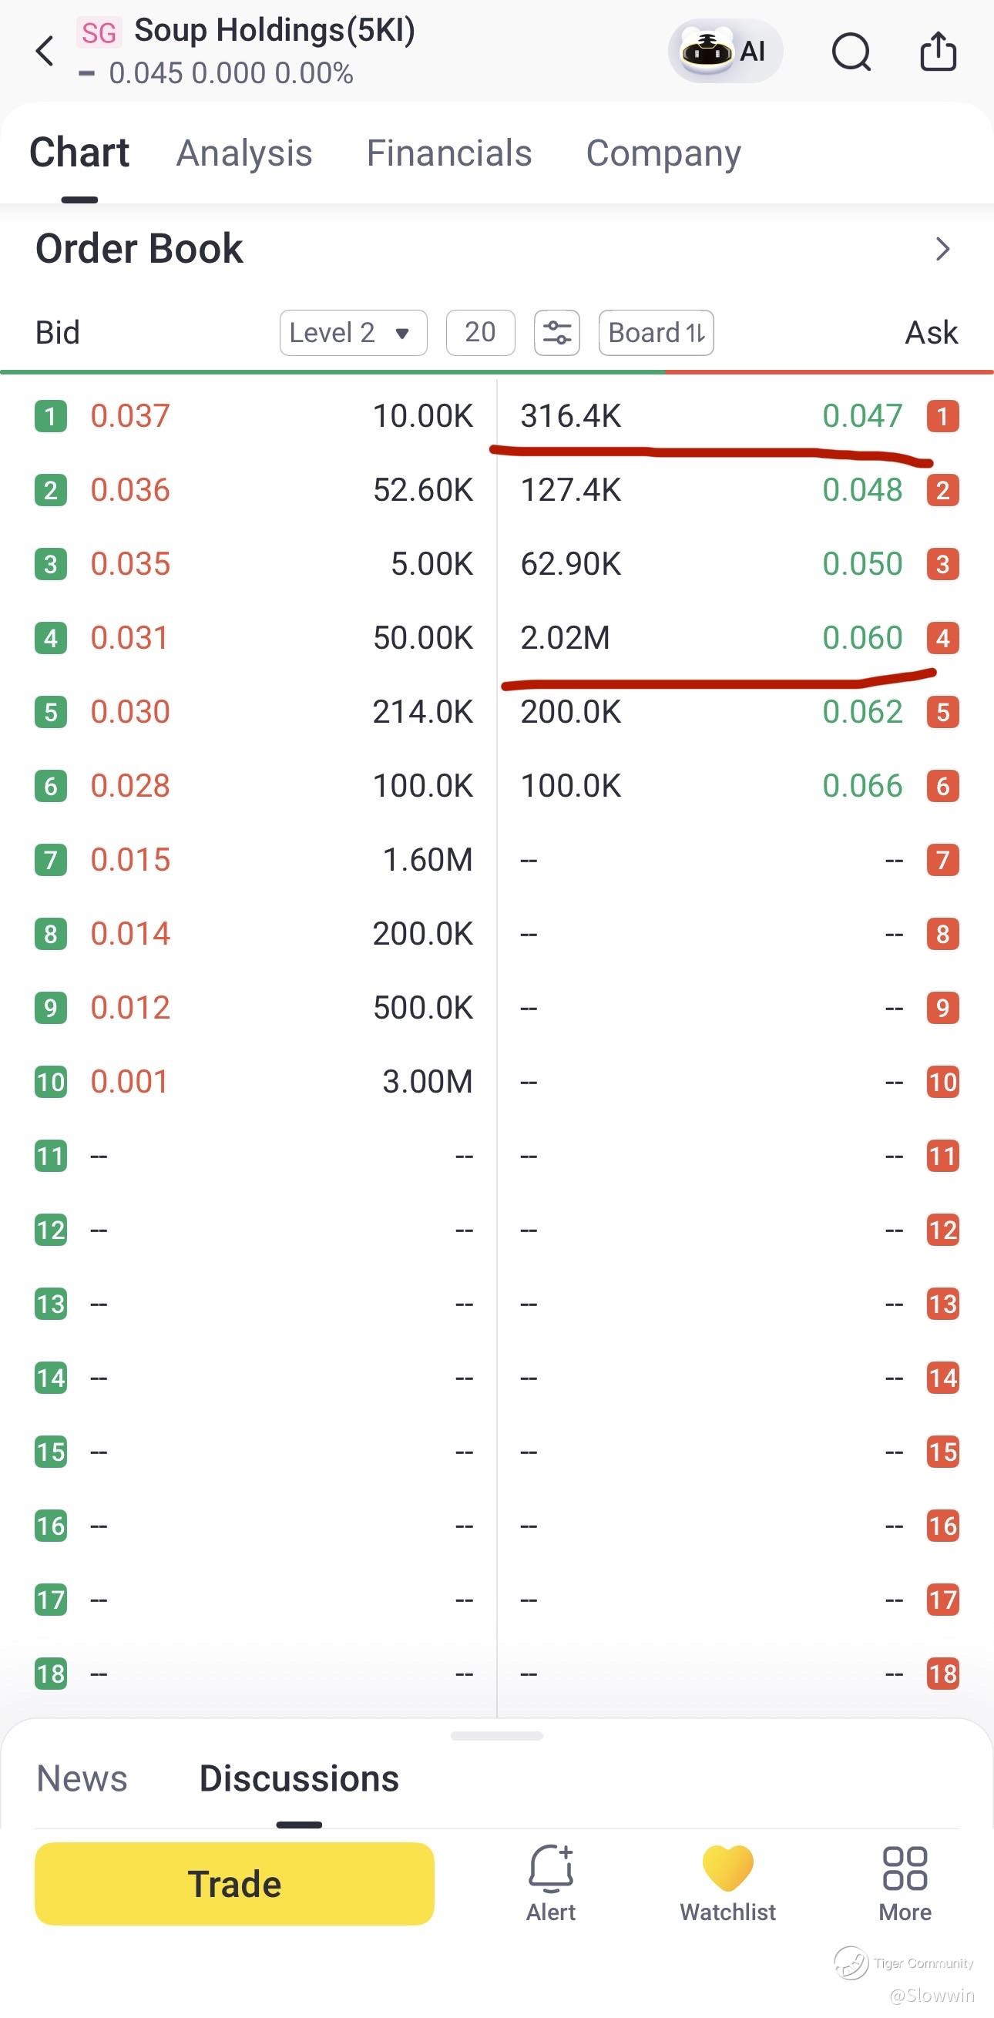Switch to the Financials tab

pyautogui.click(x=448, y=153)
